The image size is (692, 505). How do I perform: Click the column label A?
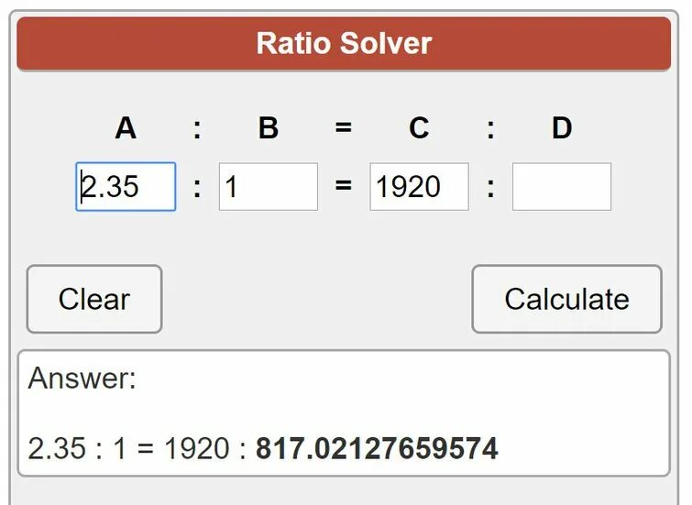[126, 128]
